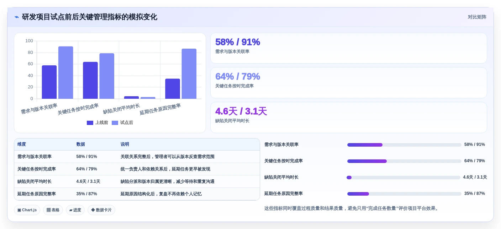Click the 延期任务原因完整率 progress bar

(404, 194)
